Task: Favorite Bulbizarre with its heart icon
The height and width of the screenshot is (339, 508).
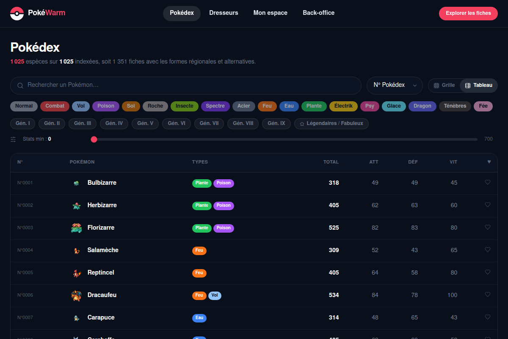Action: (x=488, y=182)
